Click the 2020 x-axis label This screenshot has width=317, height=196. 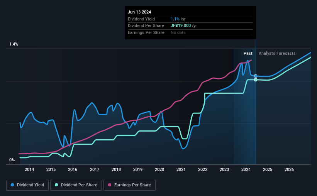pyautogui.click(x=159, y=169)
